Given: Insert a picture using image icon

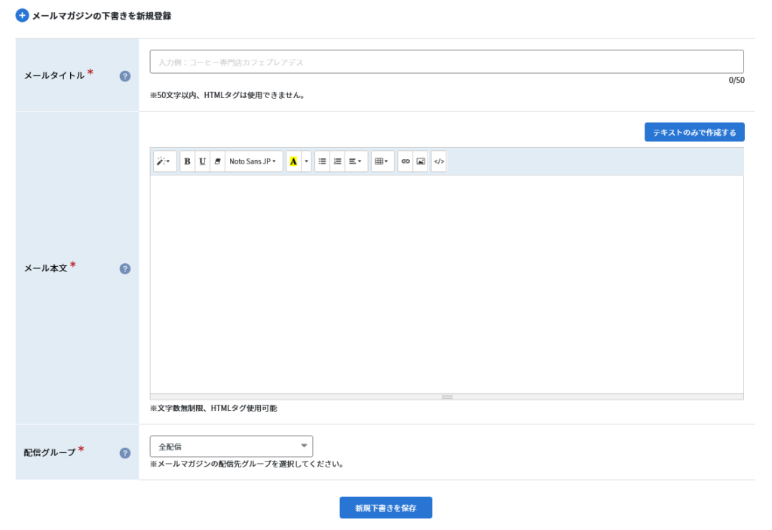Looking at the screenshot, I should pyautogui.click(x=421, y=161).
